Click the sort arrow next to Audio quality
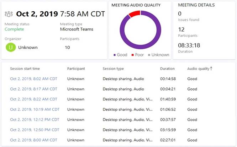 tap(211, 69)
